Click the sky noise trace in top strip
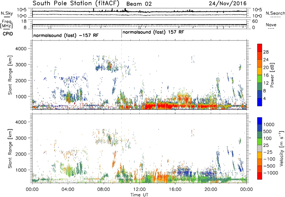The height and width of the screenshot is (197, 285). 139,11
